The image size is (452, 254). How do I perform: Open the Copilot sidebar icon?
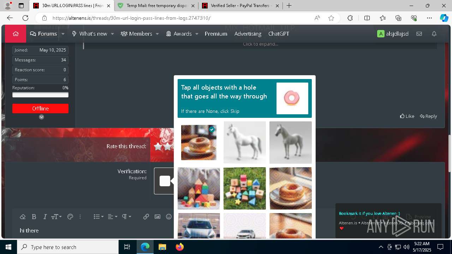pyautogui.click(x=444, y=18)
